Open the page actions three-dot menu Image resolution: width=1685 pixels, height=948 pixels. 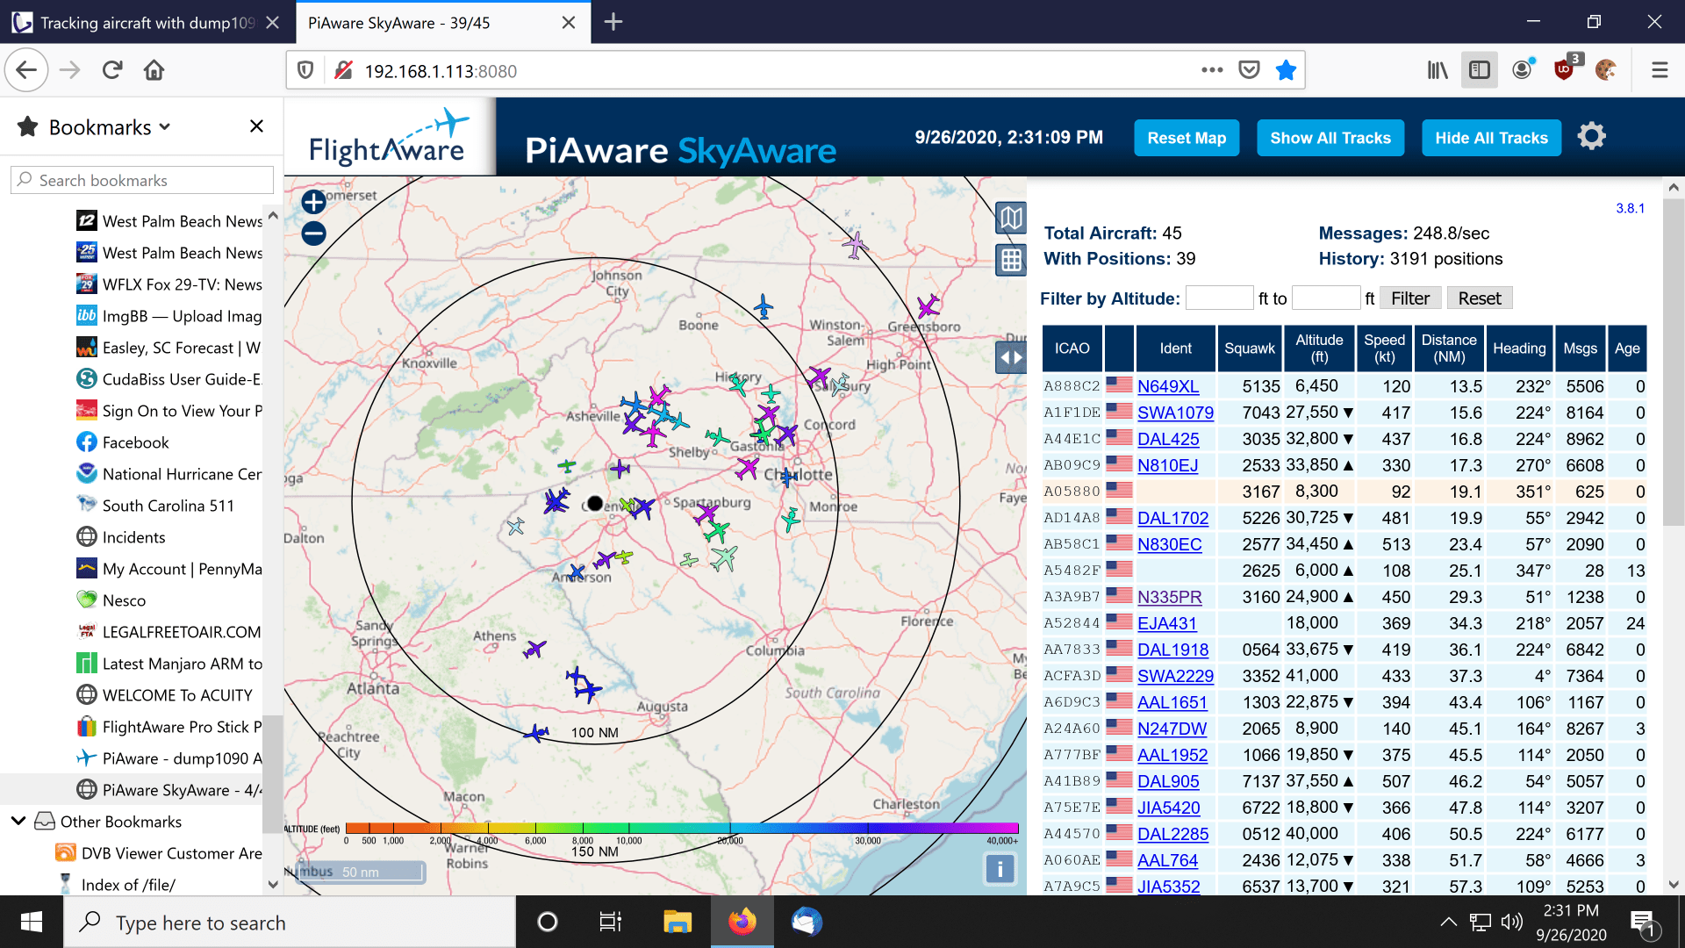click(x=1212, y=70)
